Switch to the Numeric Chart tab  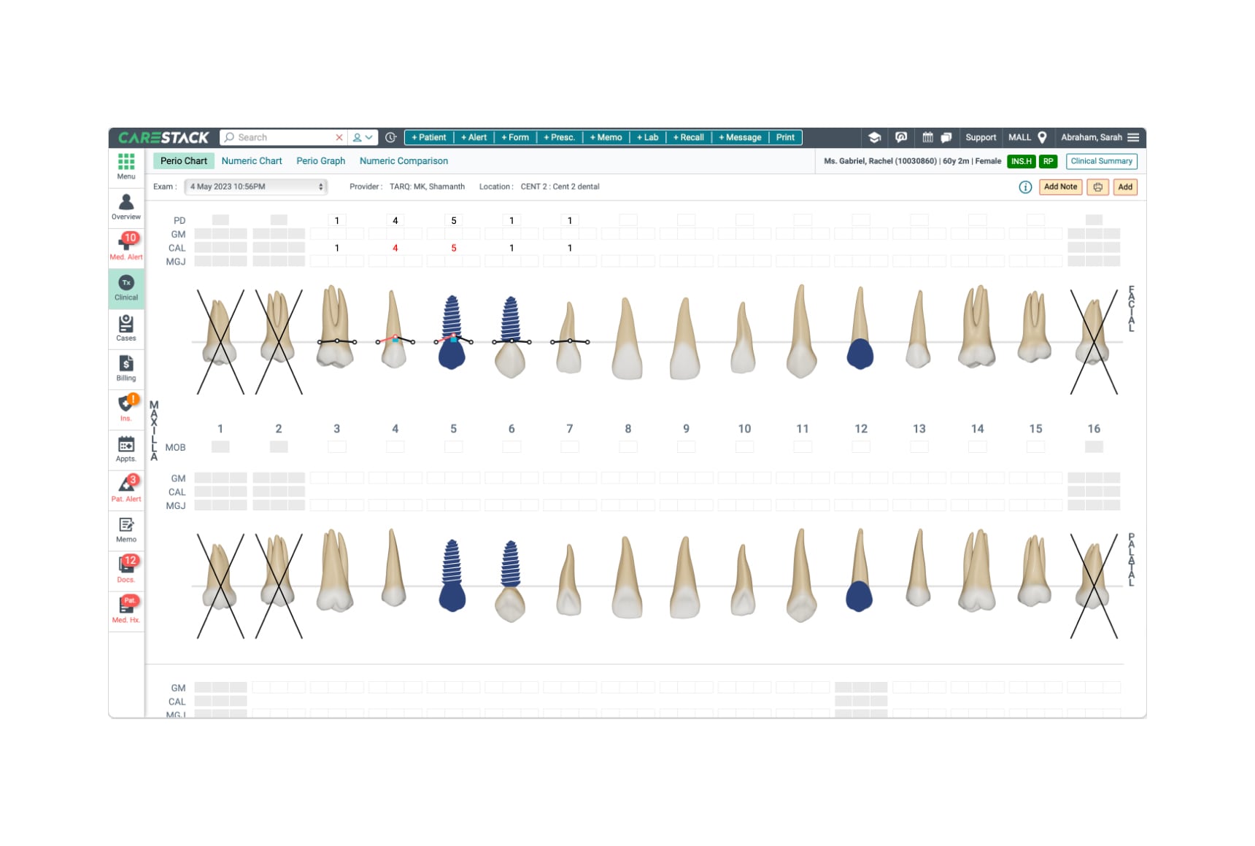pyautogui.click(x=252, y=161)
